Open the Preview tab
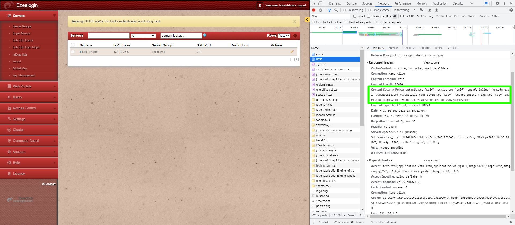 tap(393, 48)
